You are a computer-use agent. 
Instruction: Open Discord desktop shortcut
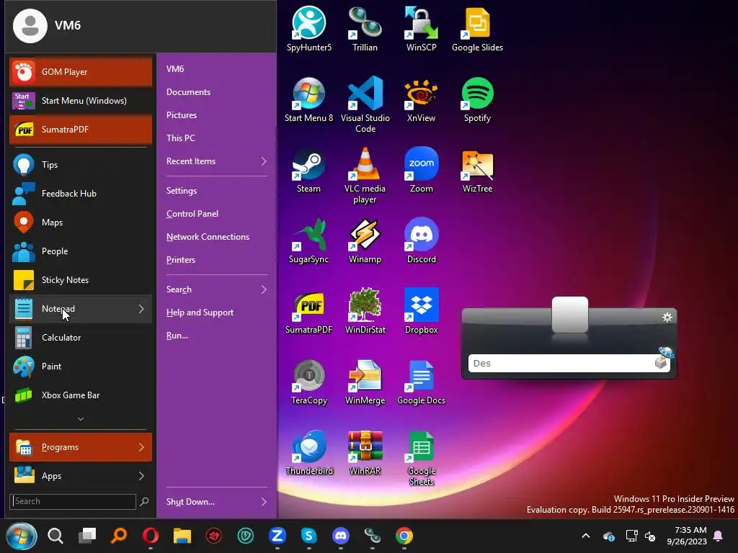pyautogui.click(x=421, y=240)
